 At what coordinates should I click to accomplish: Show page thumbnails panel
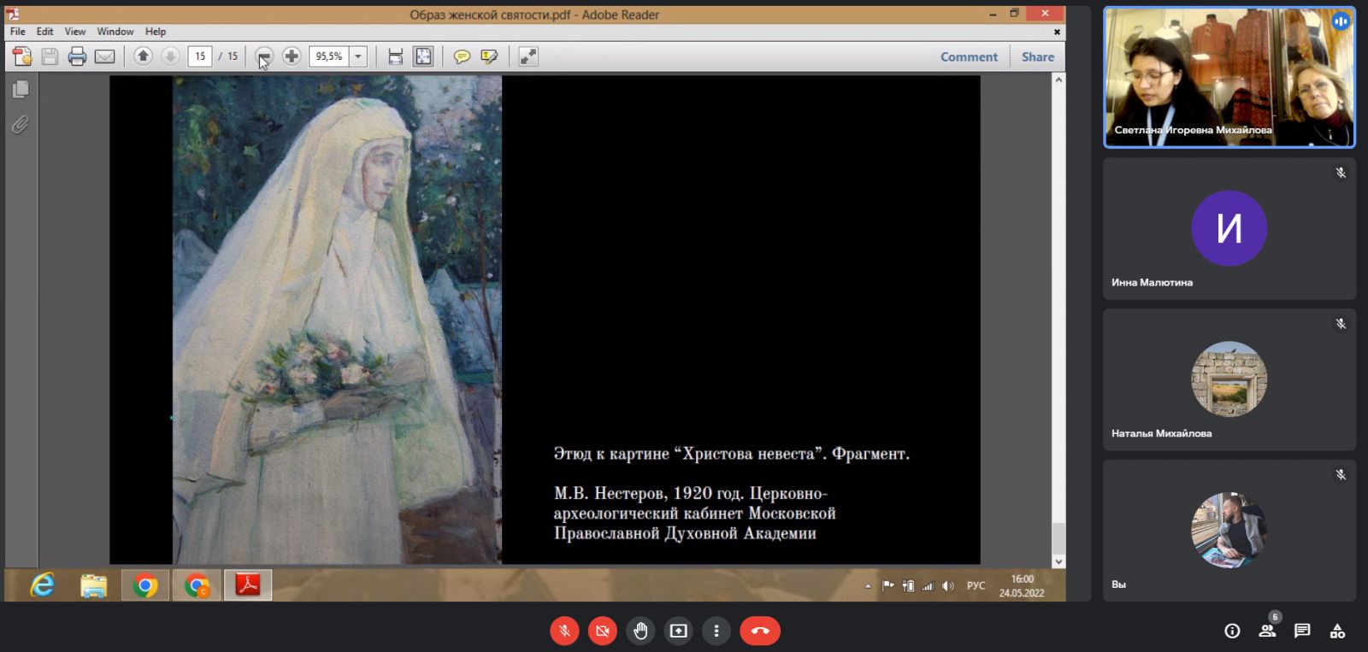pos(21,89)
